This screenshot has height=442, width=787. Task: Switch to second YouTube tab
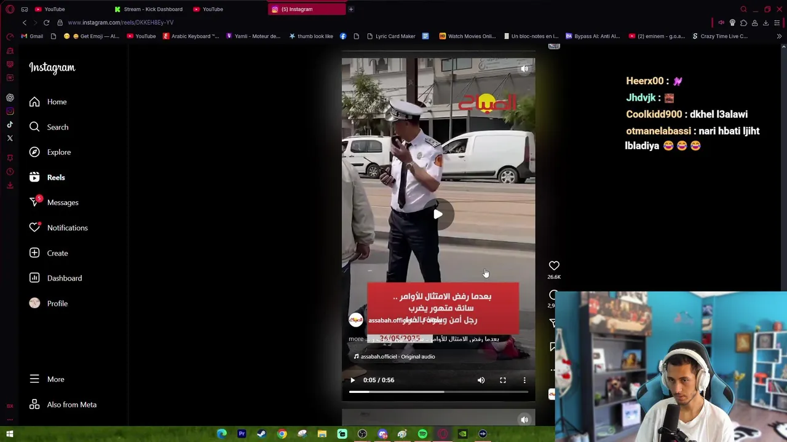[208, 9]
